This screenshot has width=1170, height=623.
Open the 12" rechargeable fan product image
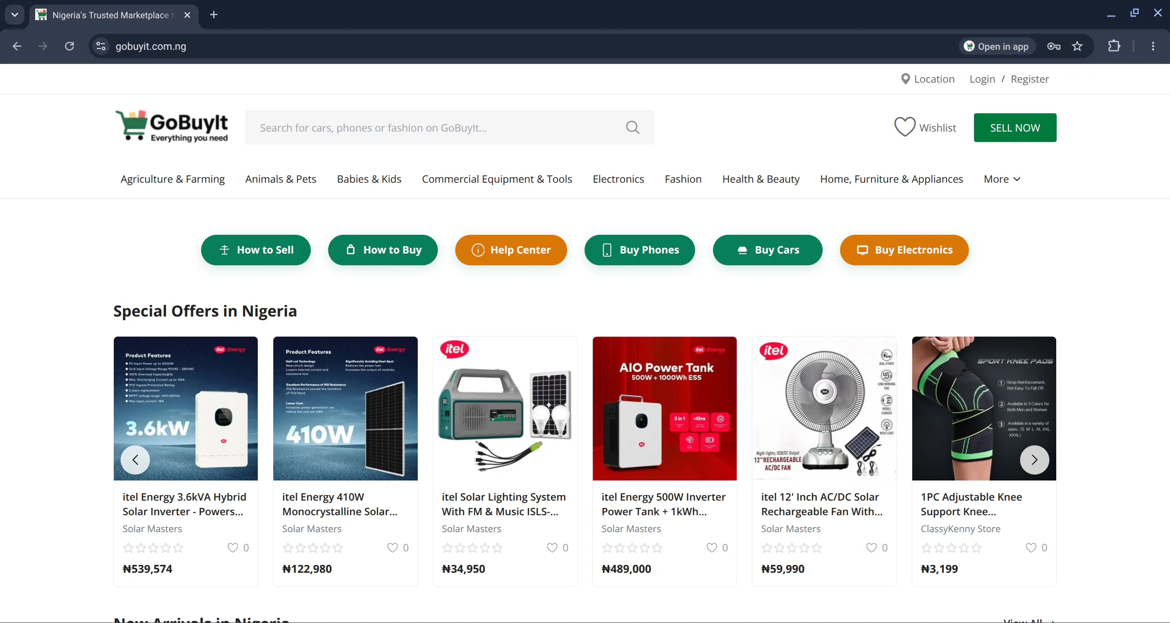tap(824, 408)
